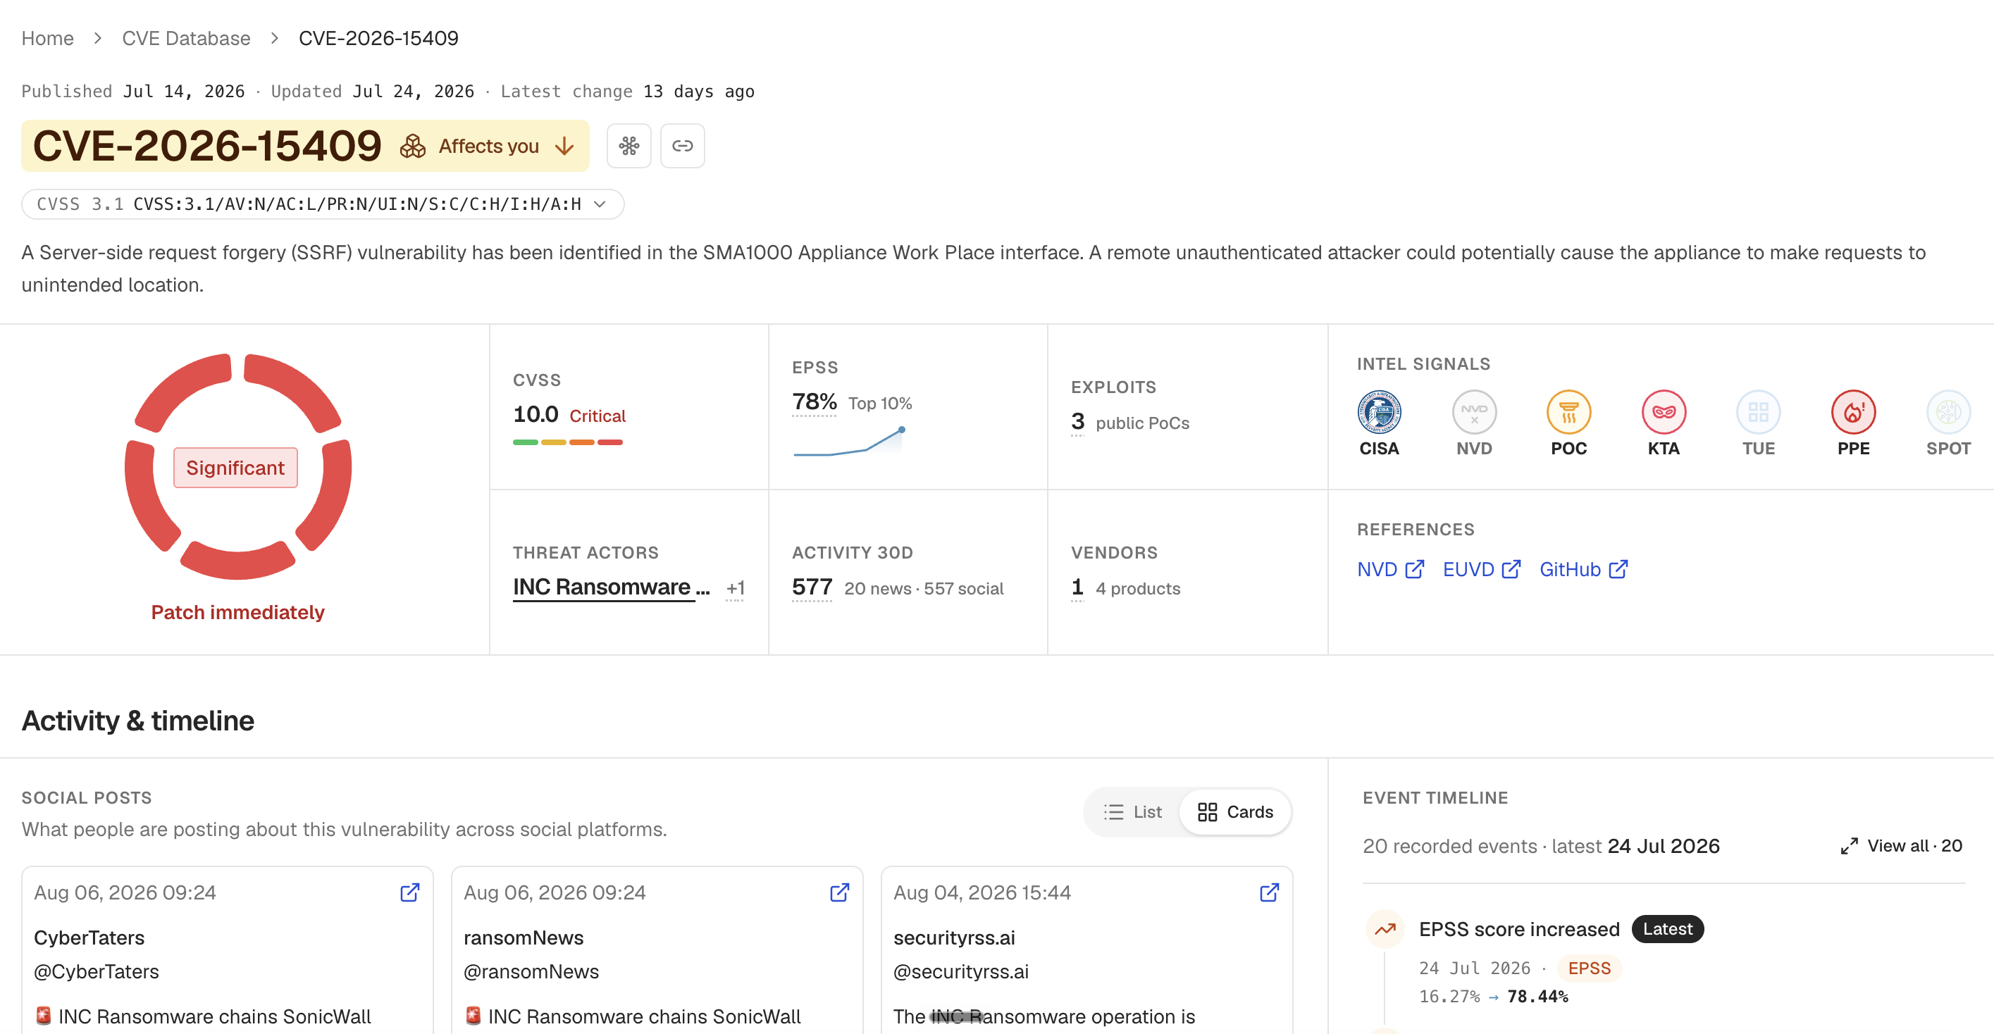Image resolution: width=1994 pixels, height=1034 pixels.
Task: Click the 10.0 CVSS score
Action: coord(535,415)
